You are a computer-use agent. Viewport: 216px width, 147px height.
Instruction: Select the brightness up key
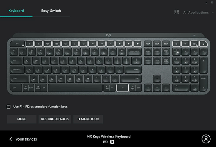38,44
